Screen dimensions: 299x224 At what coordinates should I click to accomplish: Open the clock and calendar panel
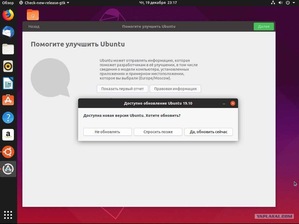tap(158, 3)
